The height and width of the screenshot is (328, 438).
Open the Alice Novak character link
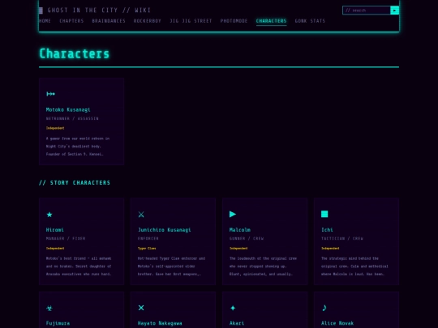click(x=337, y=323)
